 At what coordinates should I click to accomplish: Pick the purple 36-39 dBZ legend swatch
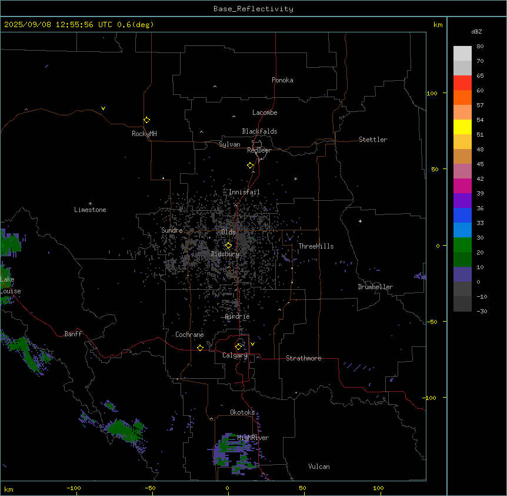click(x=462, y=201)
